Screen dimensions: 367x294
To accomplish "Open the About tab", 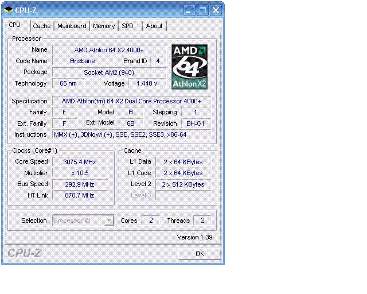I will [x=154, y=26].
